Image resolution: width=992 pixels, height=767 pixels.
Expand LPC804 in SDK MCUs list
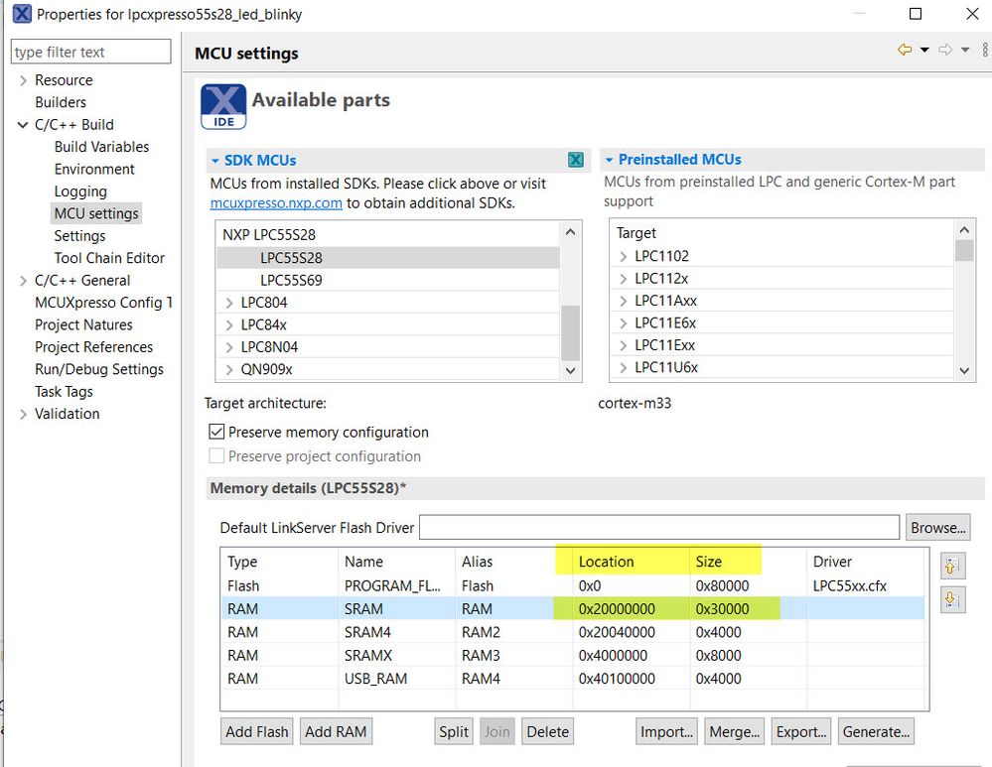229,303
